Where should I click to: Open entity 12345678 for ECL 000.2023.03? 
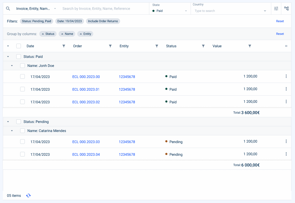(127, 142)
